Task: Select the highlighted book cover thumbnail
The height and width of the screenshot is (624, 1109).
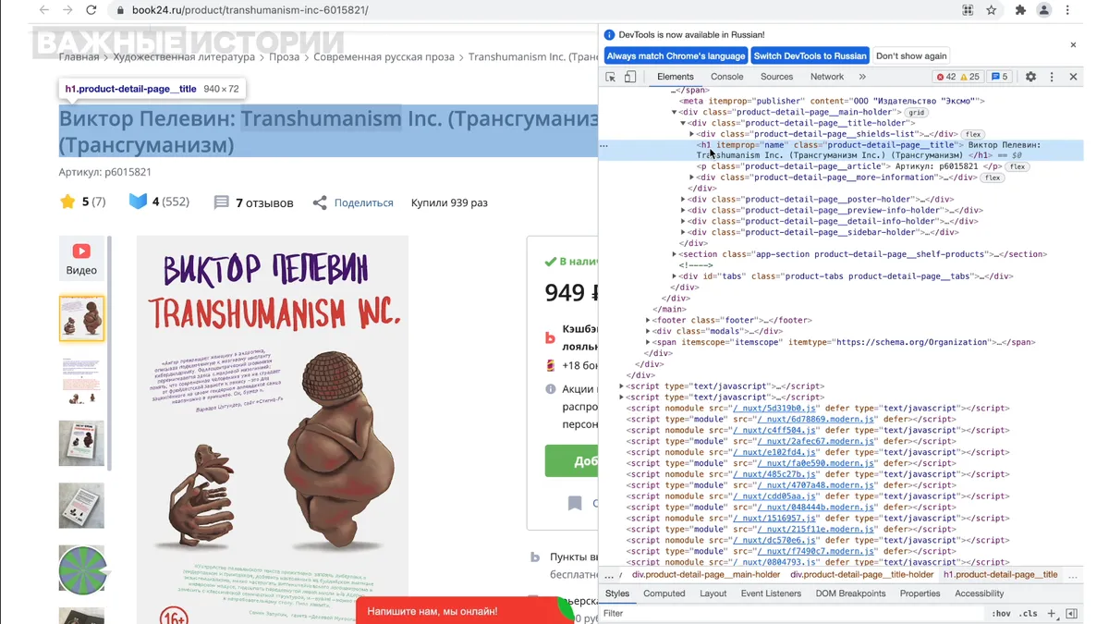Action: coord(81,319)
